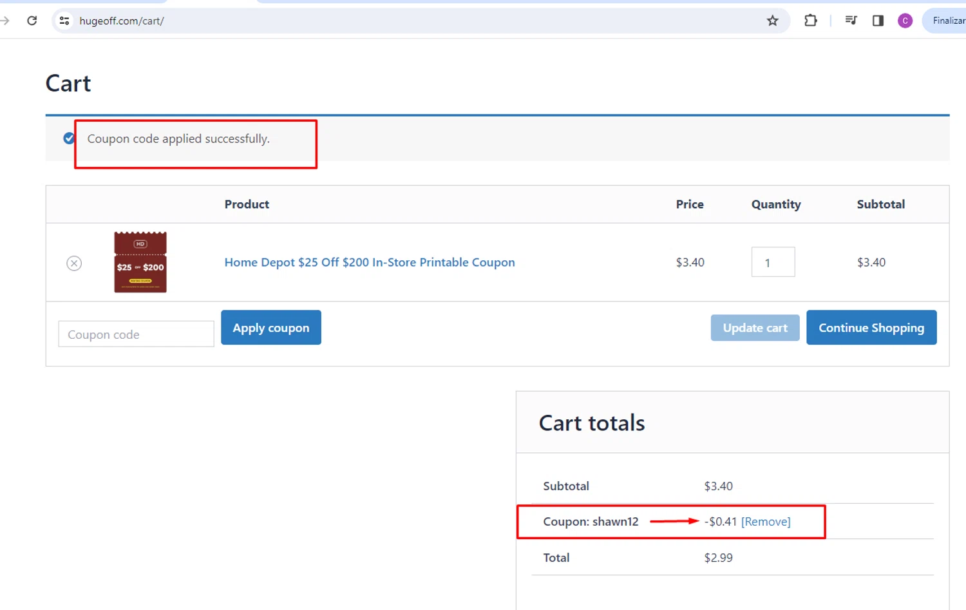Open the media controls icon in toolbar
This screenshot has height=610, width=966.
click(851, 21)
